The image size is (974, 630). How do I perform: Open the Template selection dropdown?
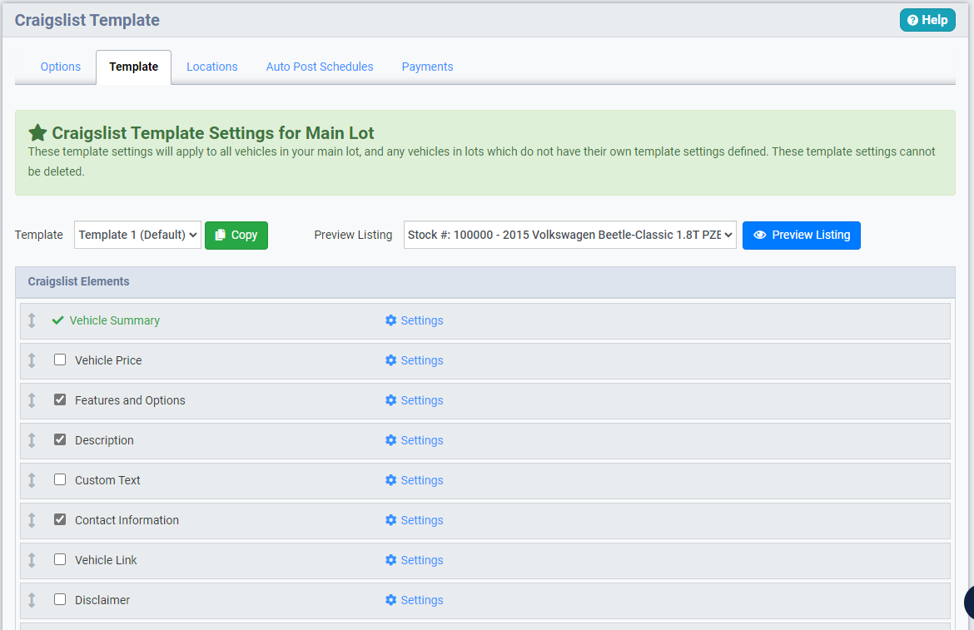tap(137, 235)
